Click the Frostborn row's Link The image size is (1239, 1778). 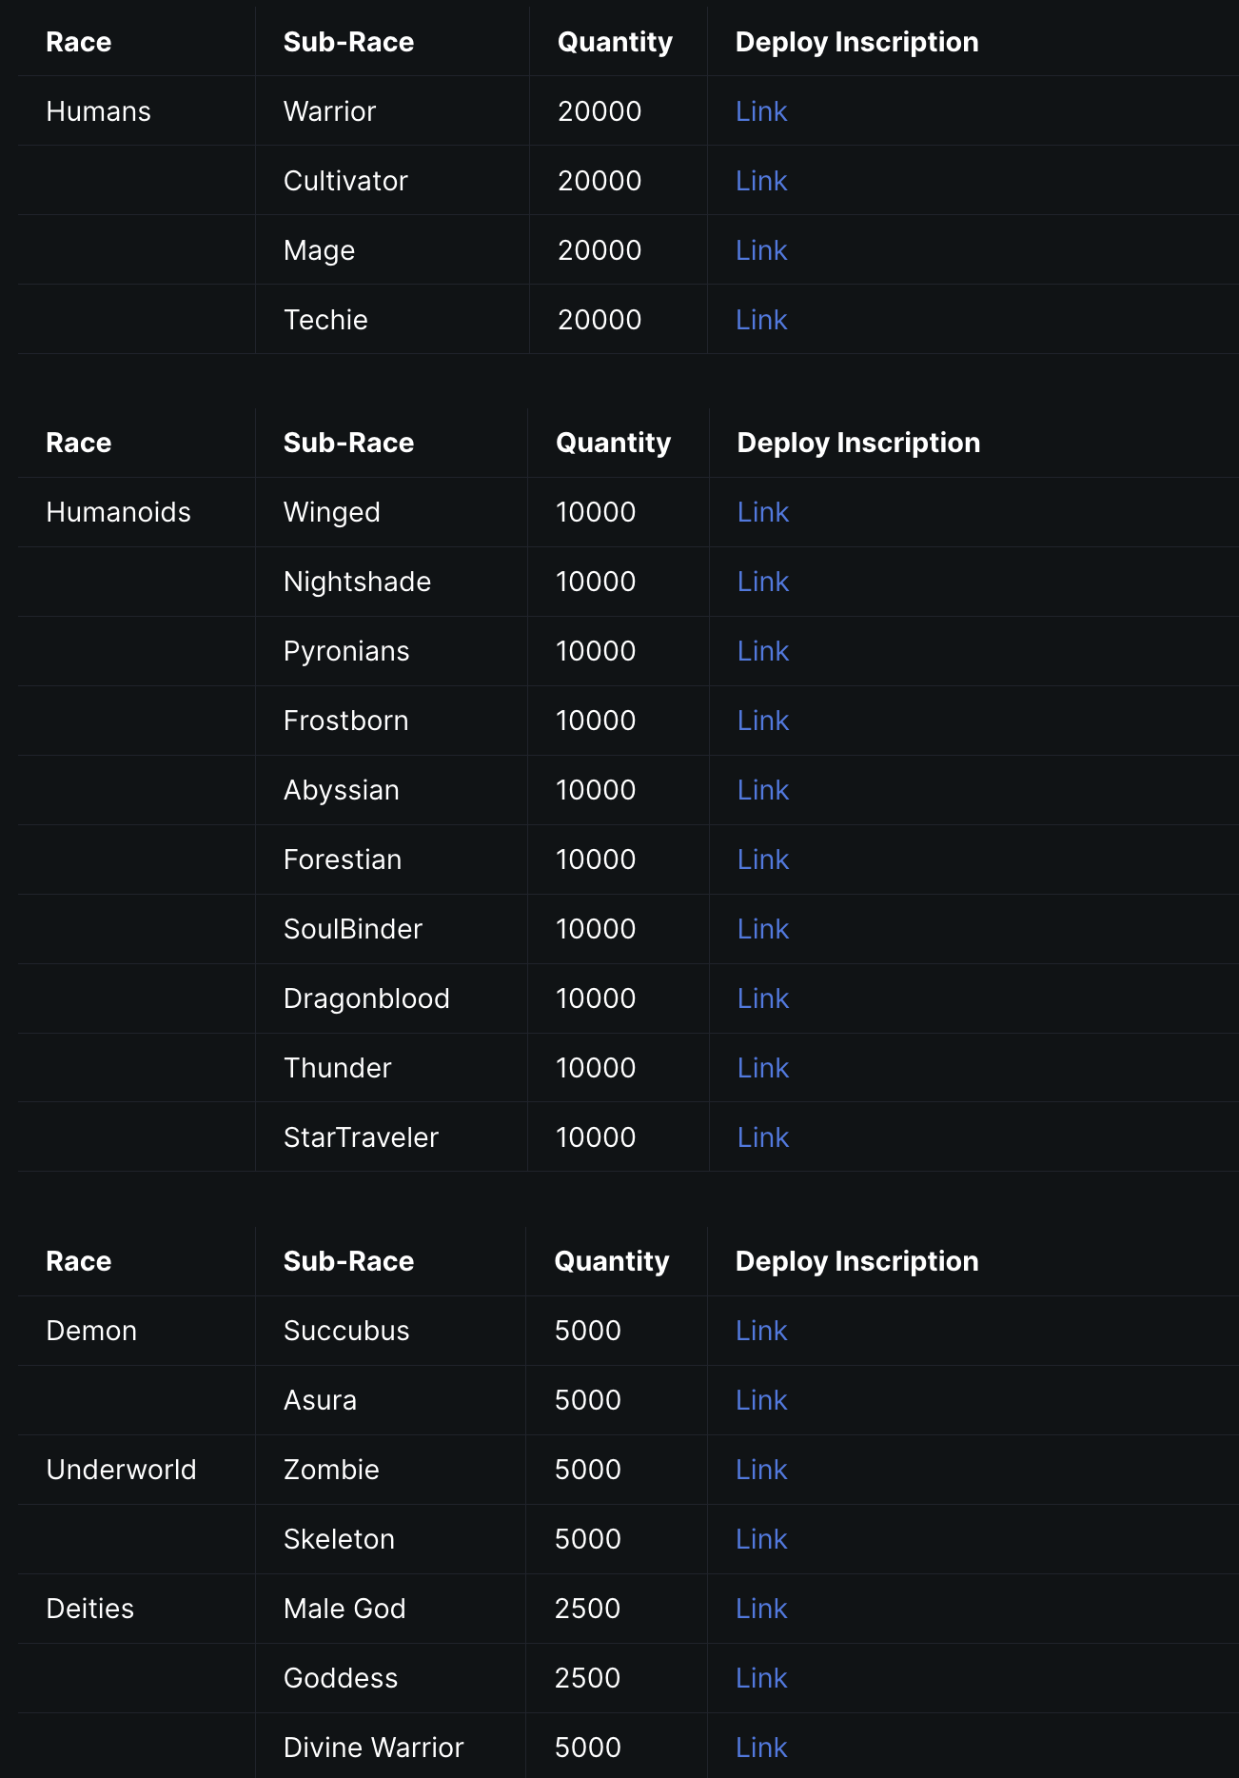point(763,721)
